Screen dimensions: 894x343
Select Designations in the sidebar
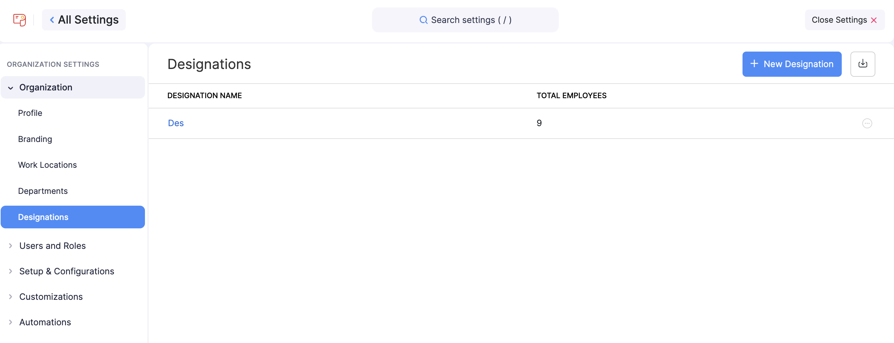point(43,217)
